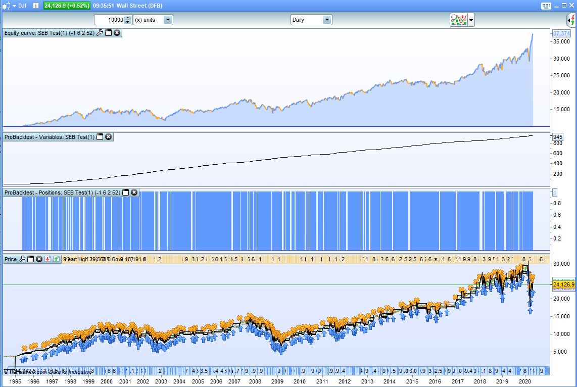
Task: Maximize the ProBacktest Variables panel
Action: [100, 137]
